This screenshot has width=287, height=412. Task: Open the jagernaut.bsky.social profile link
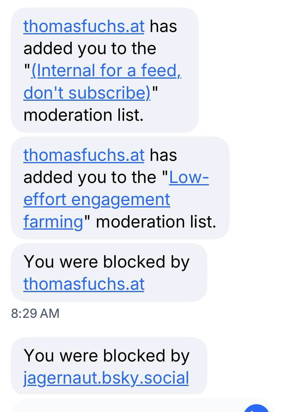tap(106, 378)
